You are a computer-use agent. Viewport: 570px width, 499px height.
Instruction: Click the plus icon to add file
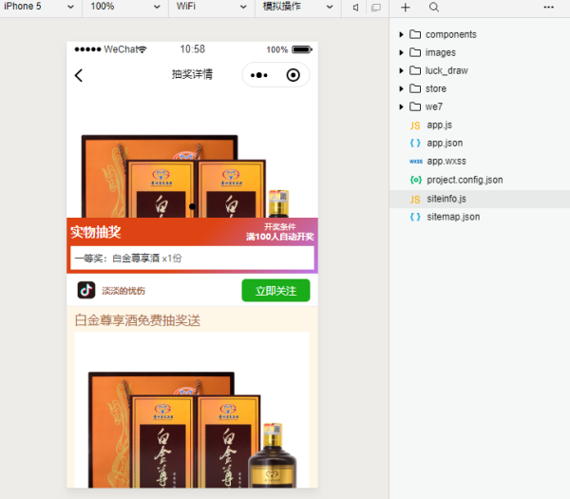click(405, 8)
